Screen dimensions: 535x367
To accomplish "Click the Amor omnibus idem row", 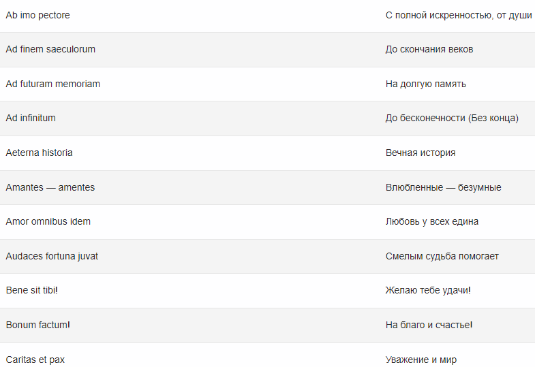I will (x=267, y=222).
